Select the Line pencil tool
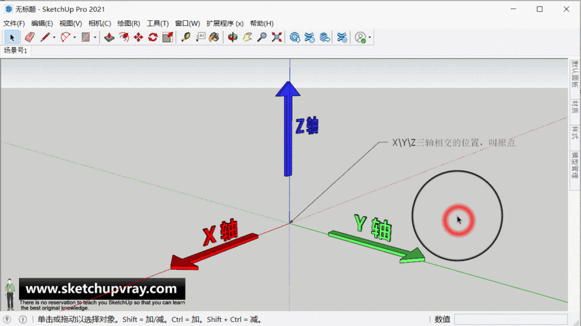Screen dimensions: 581x326 (45, 37)
